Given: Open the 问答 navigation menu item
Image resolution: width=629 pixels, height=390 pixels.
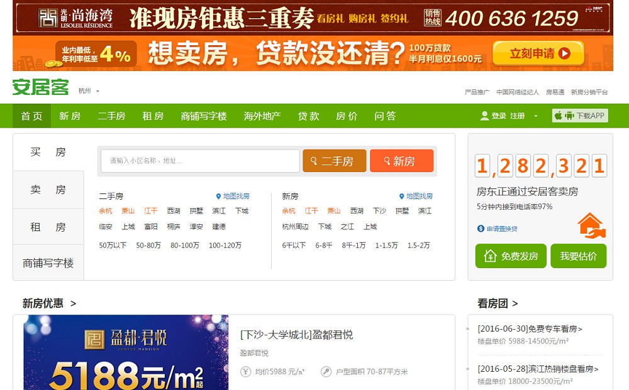Looking at the screenshot, I should (385, 116).
